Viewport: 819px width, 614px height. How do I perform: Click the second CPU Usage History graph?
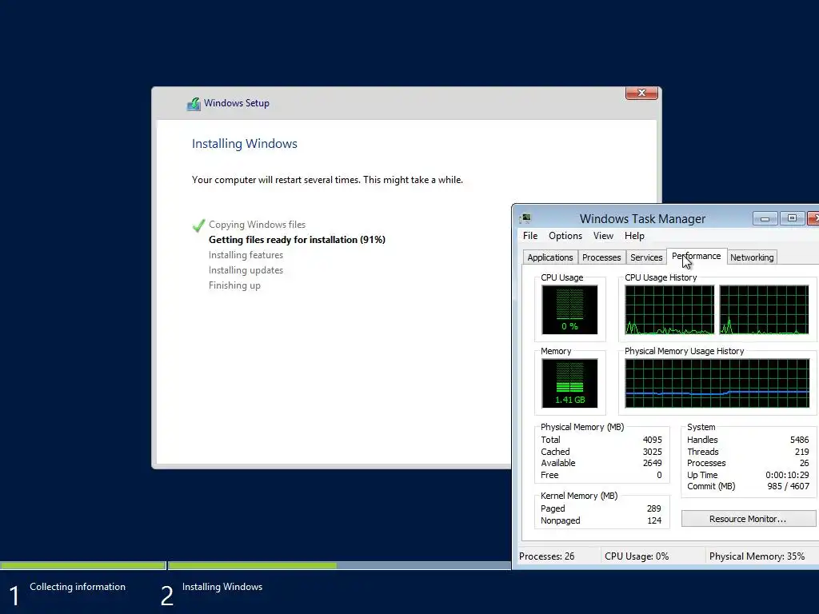(764, 309)
